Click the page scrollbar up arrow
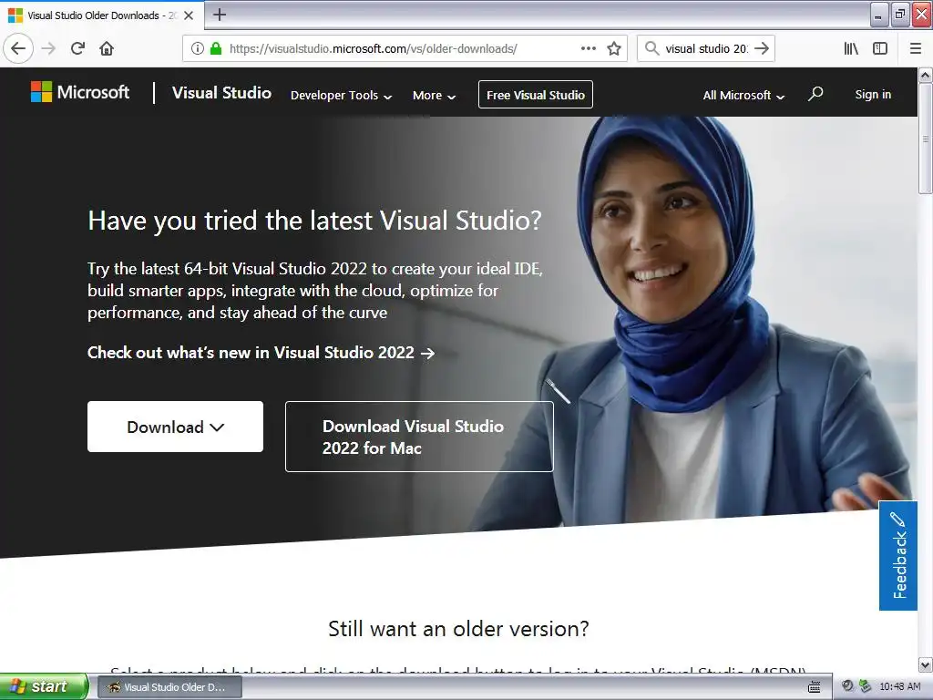This screenshot has height=700, width=933. tap(925, 76)
